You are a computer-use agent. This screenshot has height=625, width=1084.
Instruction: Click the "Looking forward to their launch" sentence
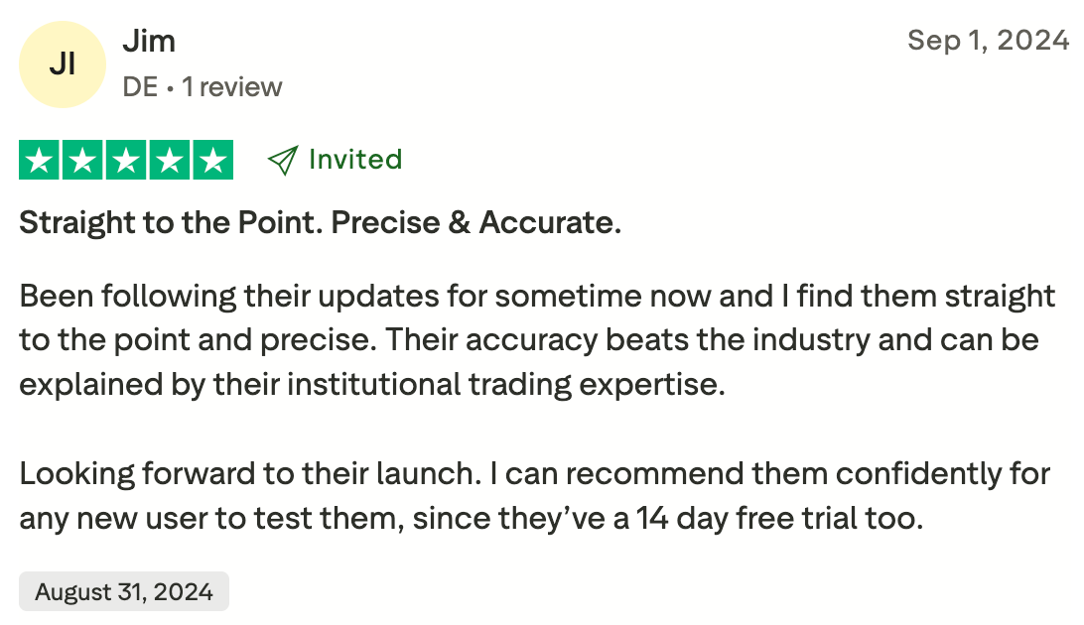tap(246, 473)
